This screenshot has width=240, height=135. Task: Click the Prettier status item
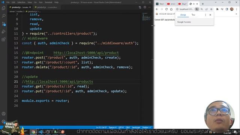pyautogui.click(x=147, y=127)
